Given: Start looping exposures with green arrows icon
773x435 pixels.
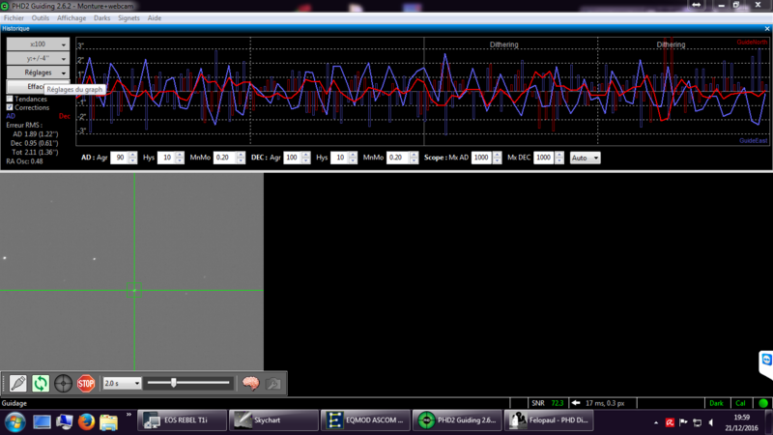Looking at the screenshot, I should tap(41, 383).
